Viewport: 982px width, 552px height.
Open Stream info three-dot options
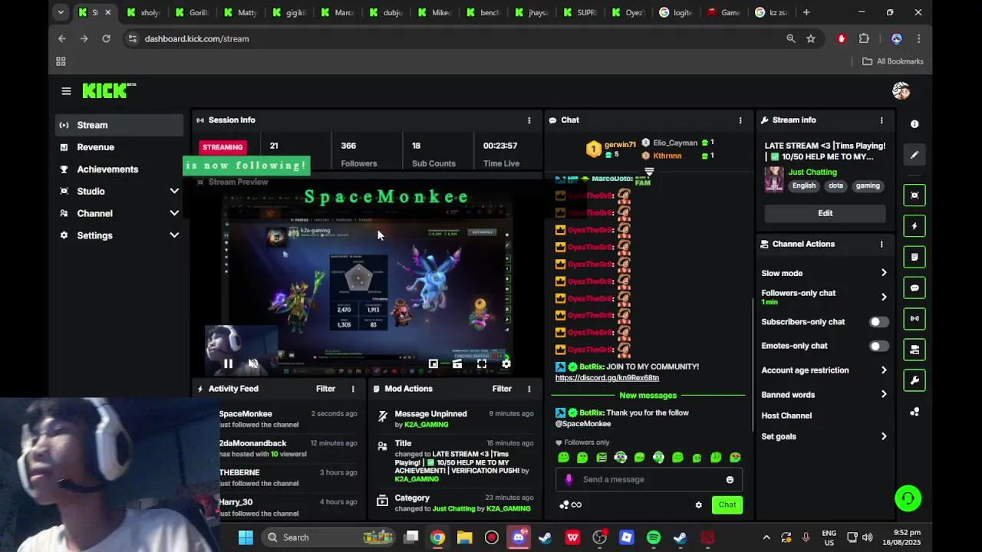[881, 120]
